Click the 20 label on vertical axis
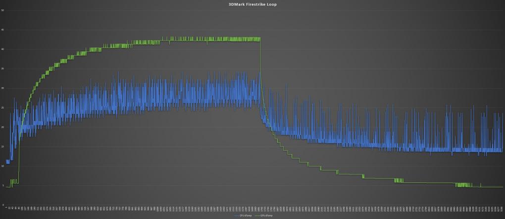505x219 pixels. pos(2,127)
